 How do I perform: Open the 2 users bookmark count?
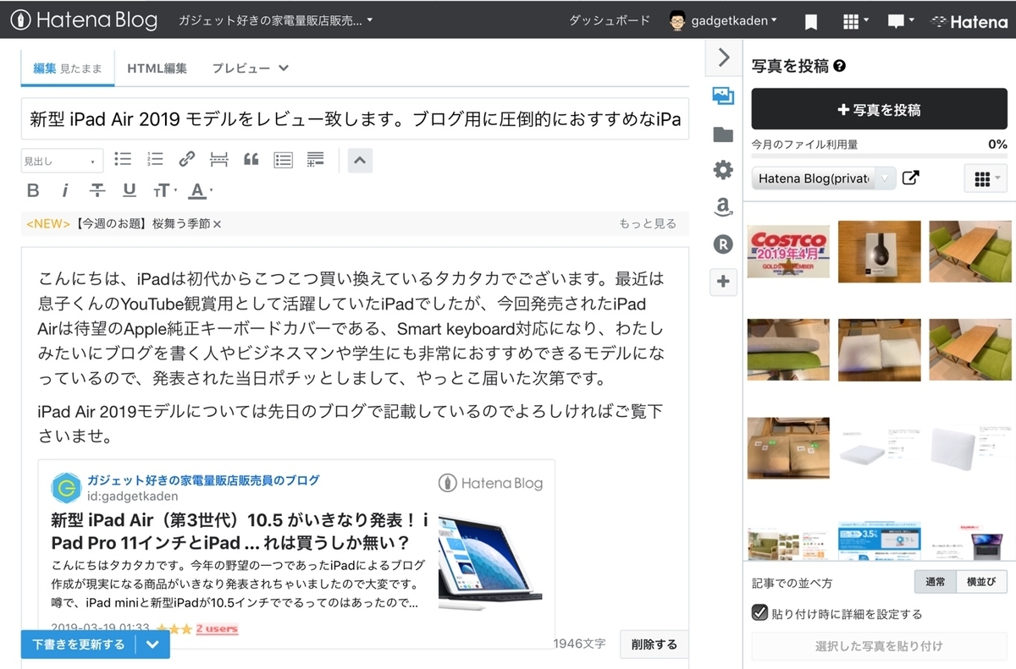pyautogui.click(x=217, y=628)
